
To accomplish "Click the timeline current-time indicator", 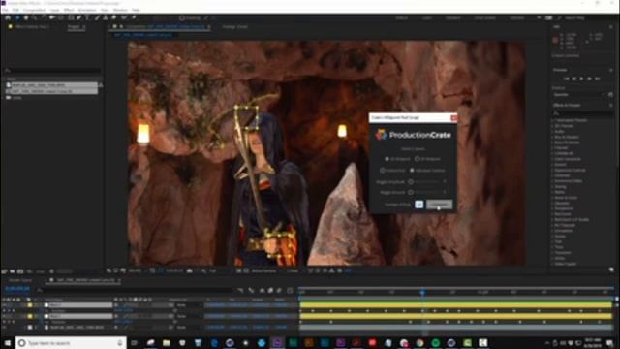I will point(422,292).
